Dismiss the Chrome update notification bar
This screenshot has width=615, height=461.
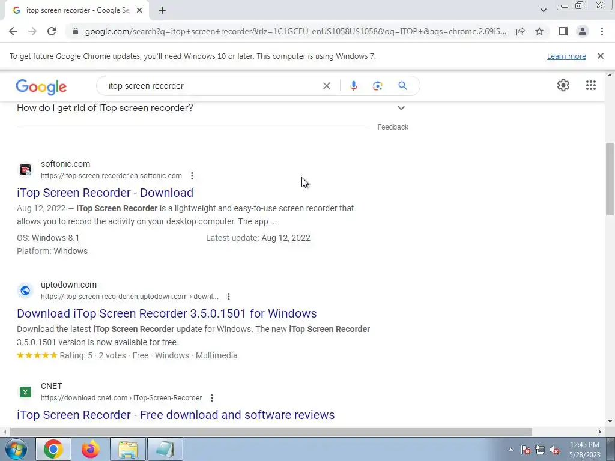[x=600, y=56]
